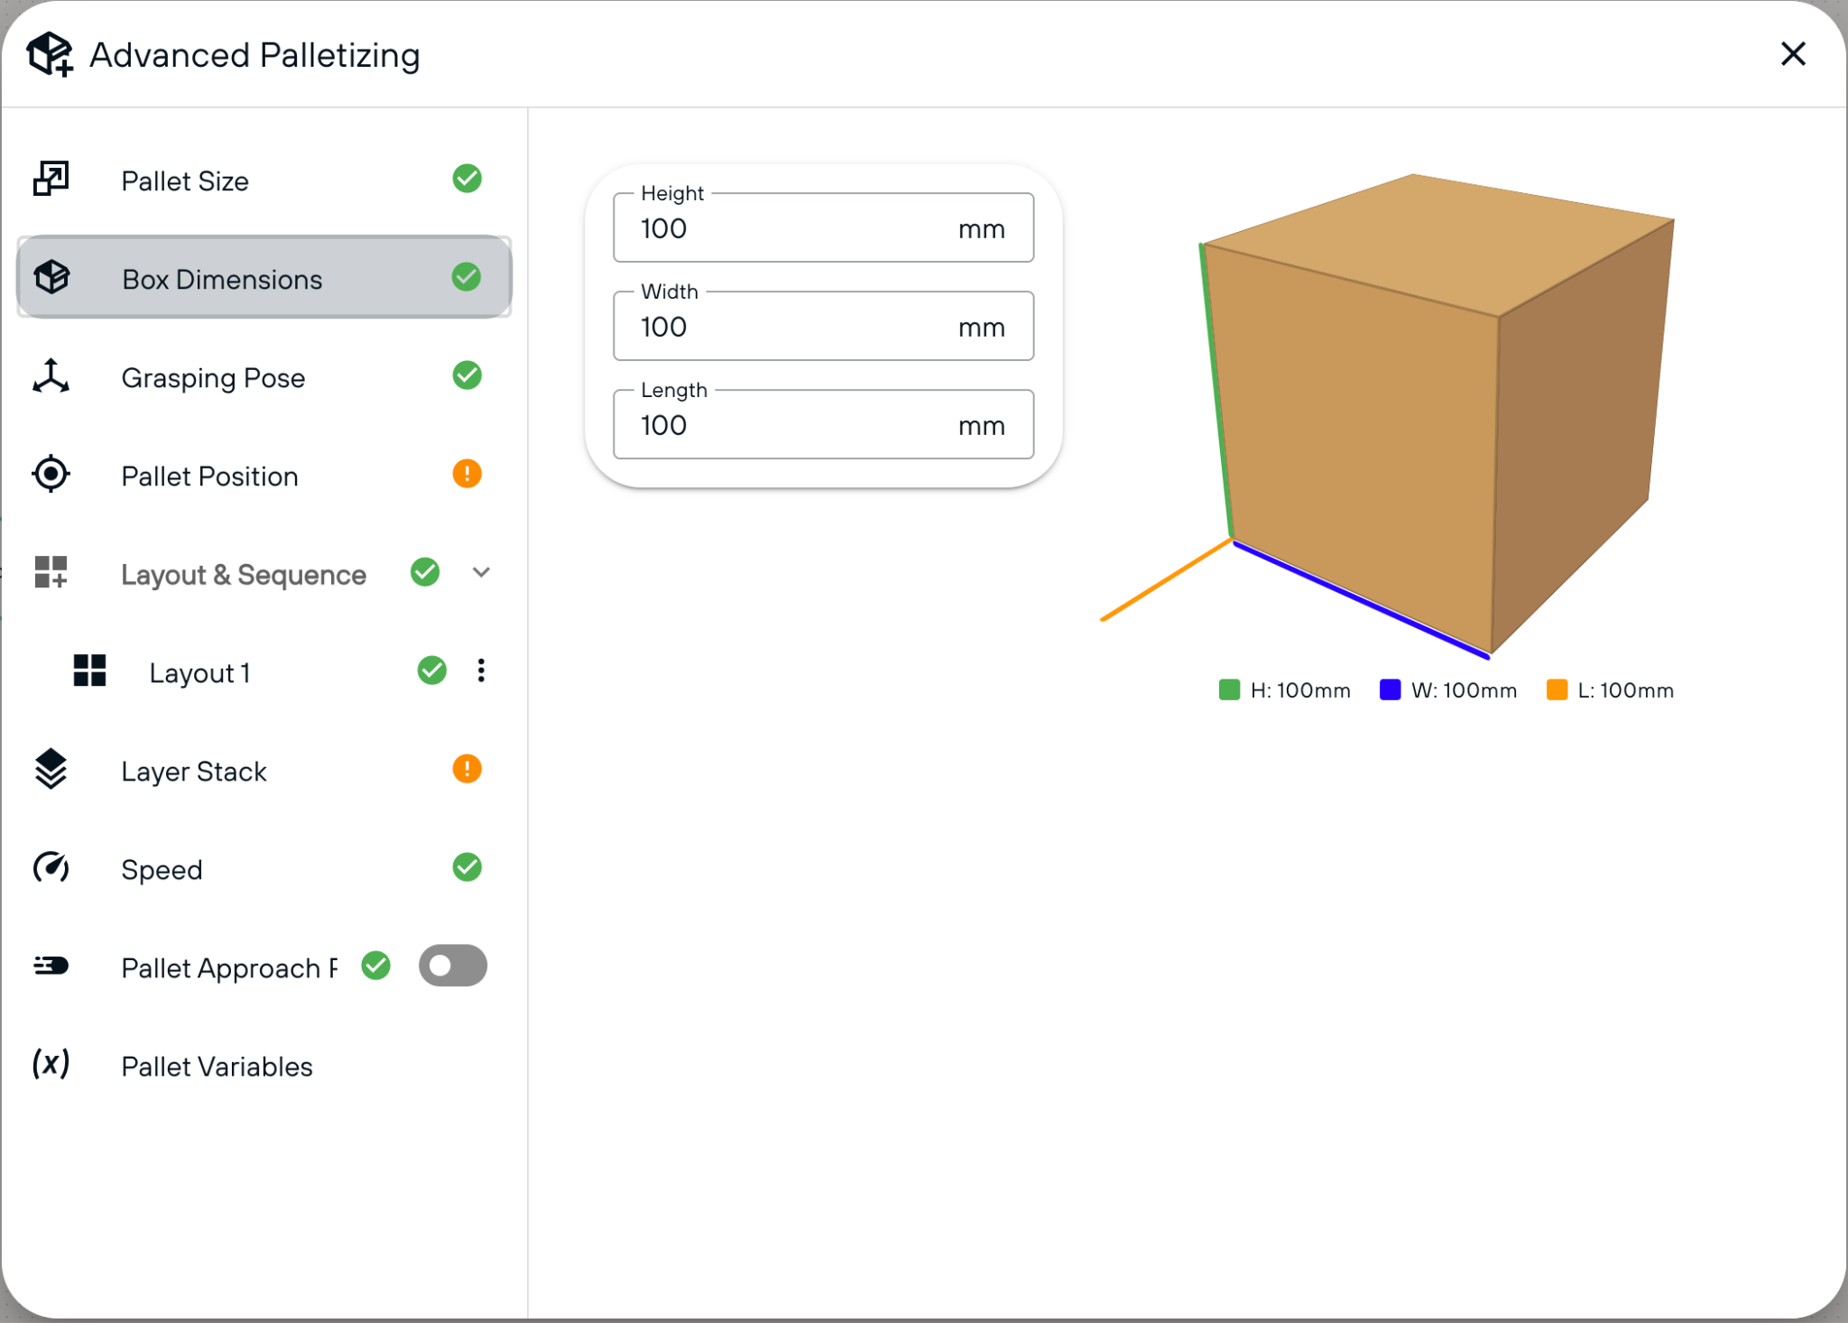Toggle the Pallet Approach switch
This screenshot has height=1323, width=1848.
coord(453,966)
